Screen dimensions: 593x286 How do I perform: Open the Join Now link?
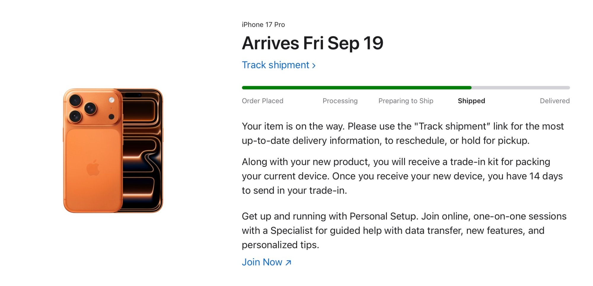click(262, 262)
